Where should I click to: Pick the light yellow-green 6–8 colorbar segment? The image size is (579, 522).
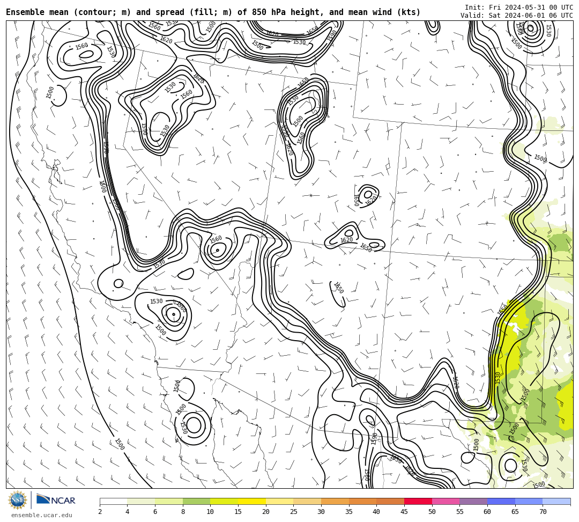169,501
